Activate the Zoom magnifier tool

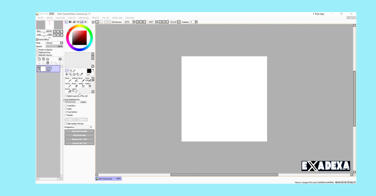(x=70, y=75)
